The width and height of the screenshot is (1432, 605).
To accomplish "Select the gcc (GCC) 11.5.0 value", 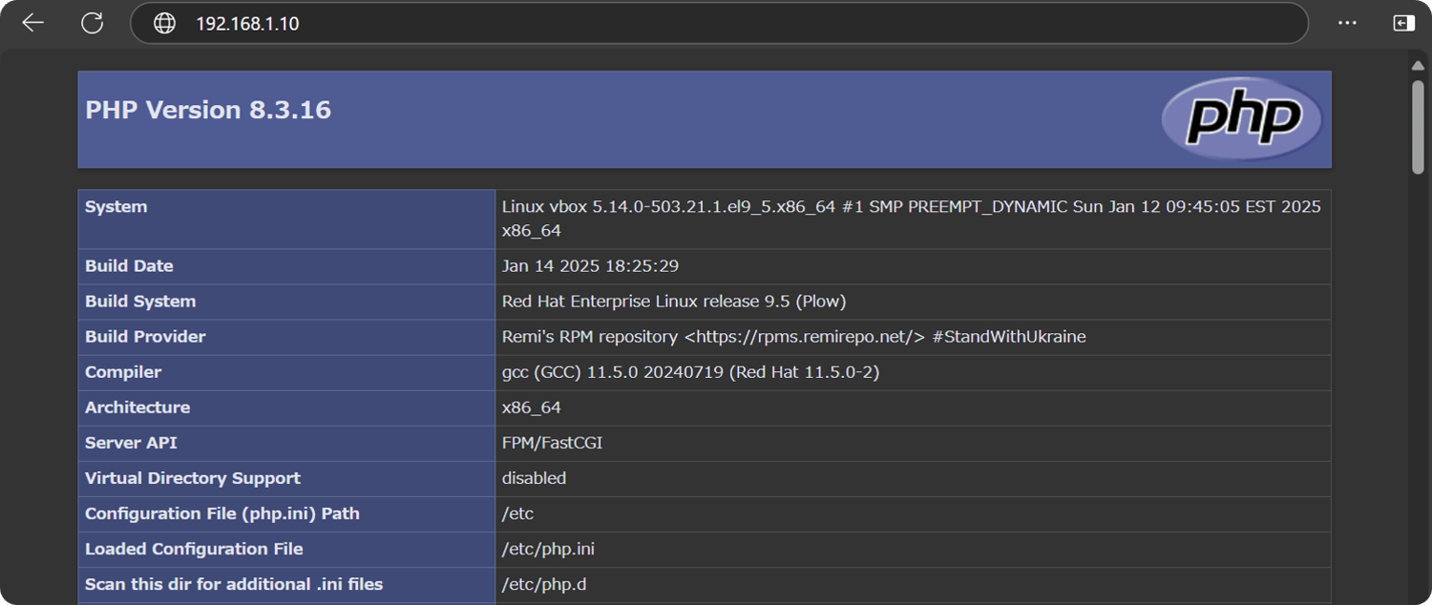I will 690,372.
